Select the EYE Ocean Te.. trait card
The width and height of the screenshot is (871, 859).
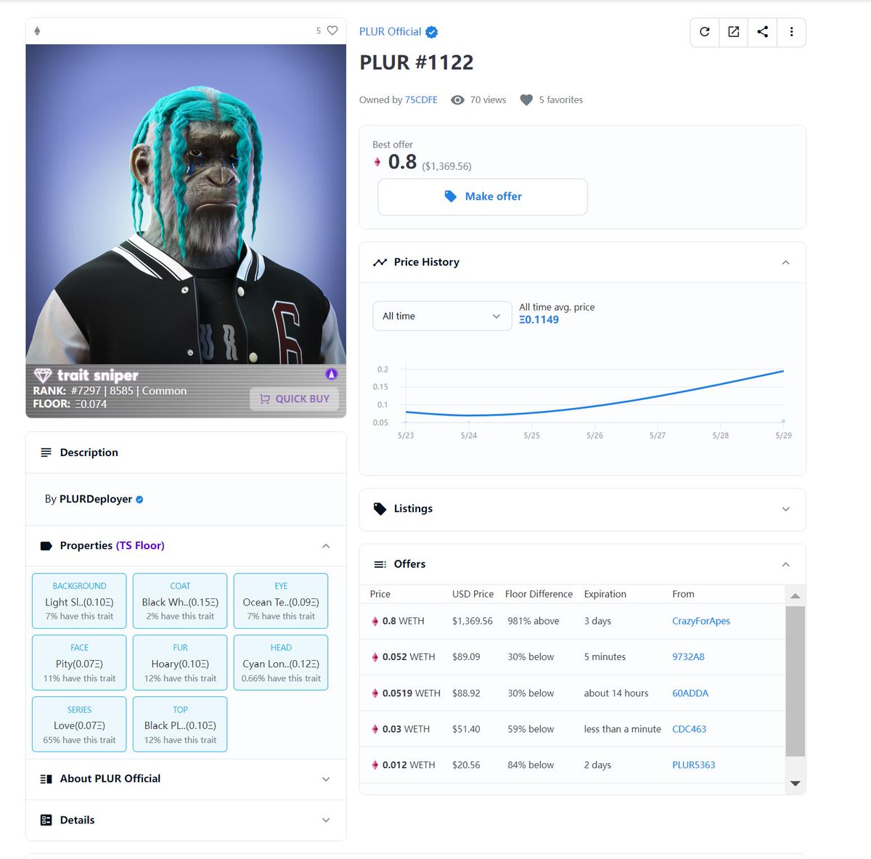pos(281,601)
